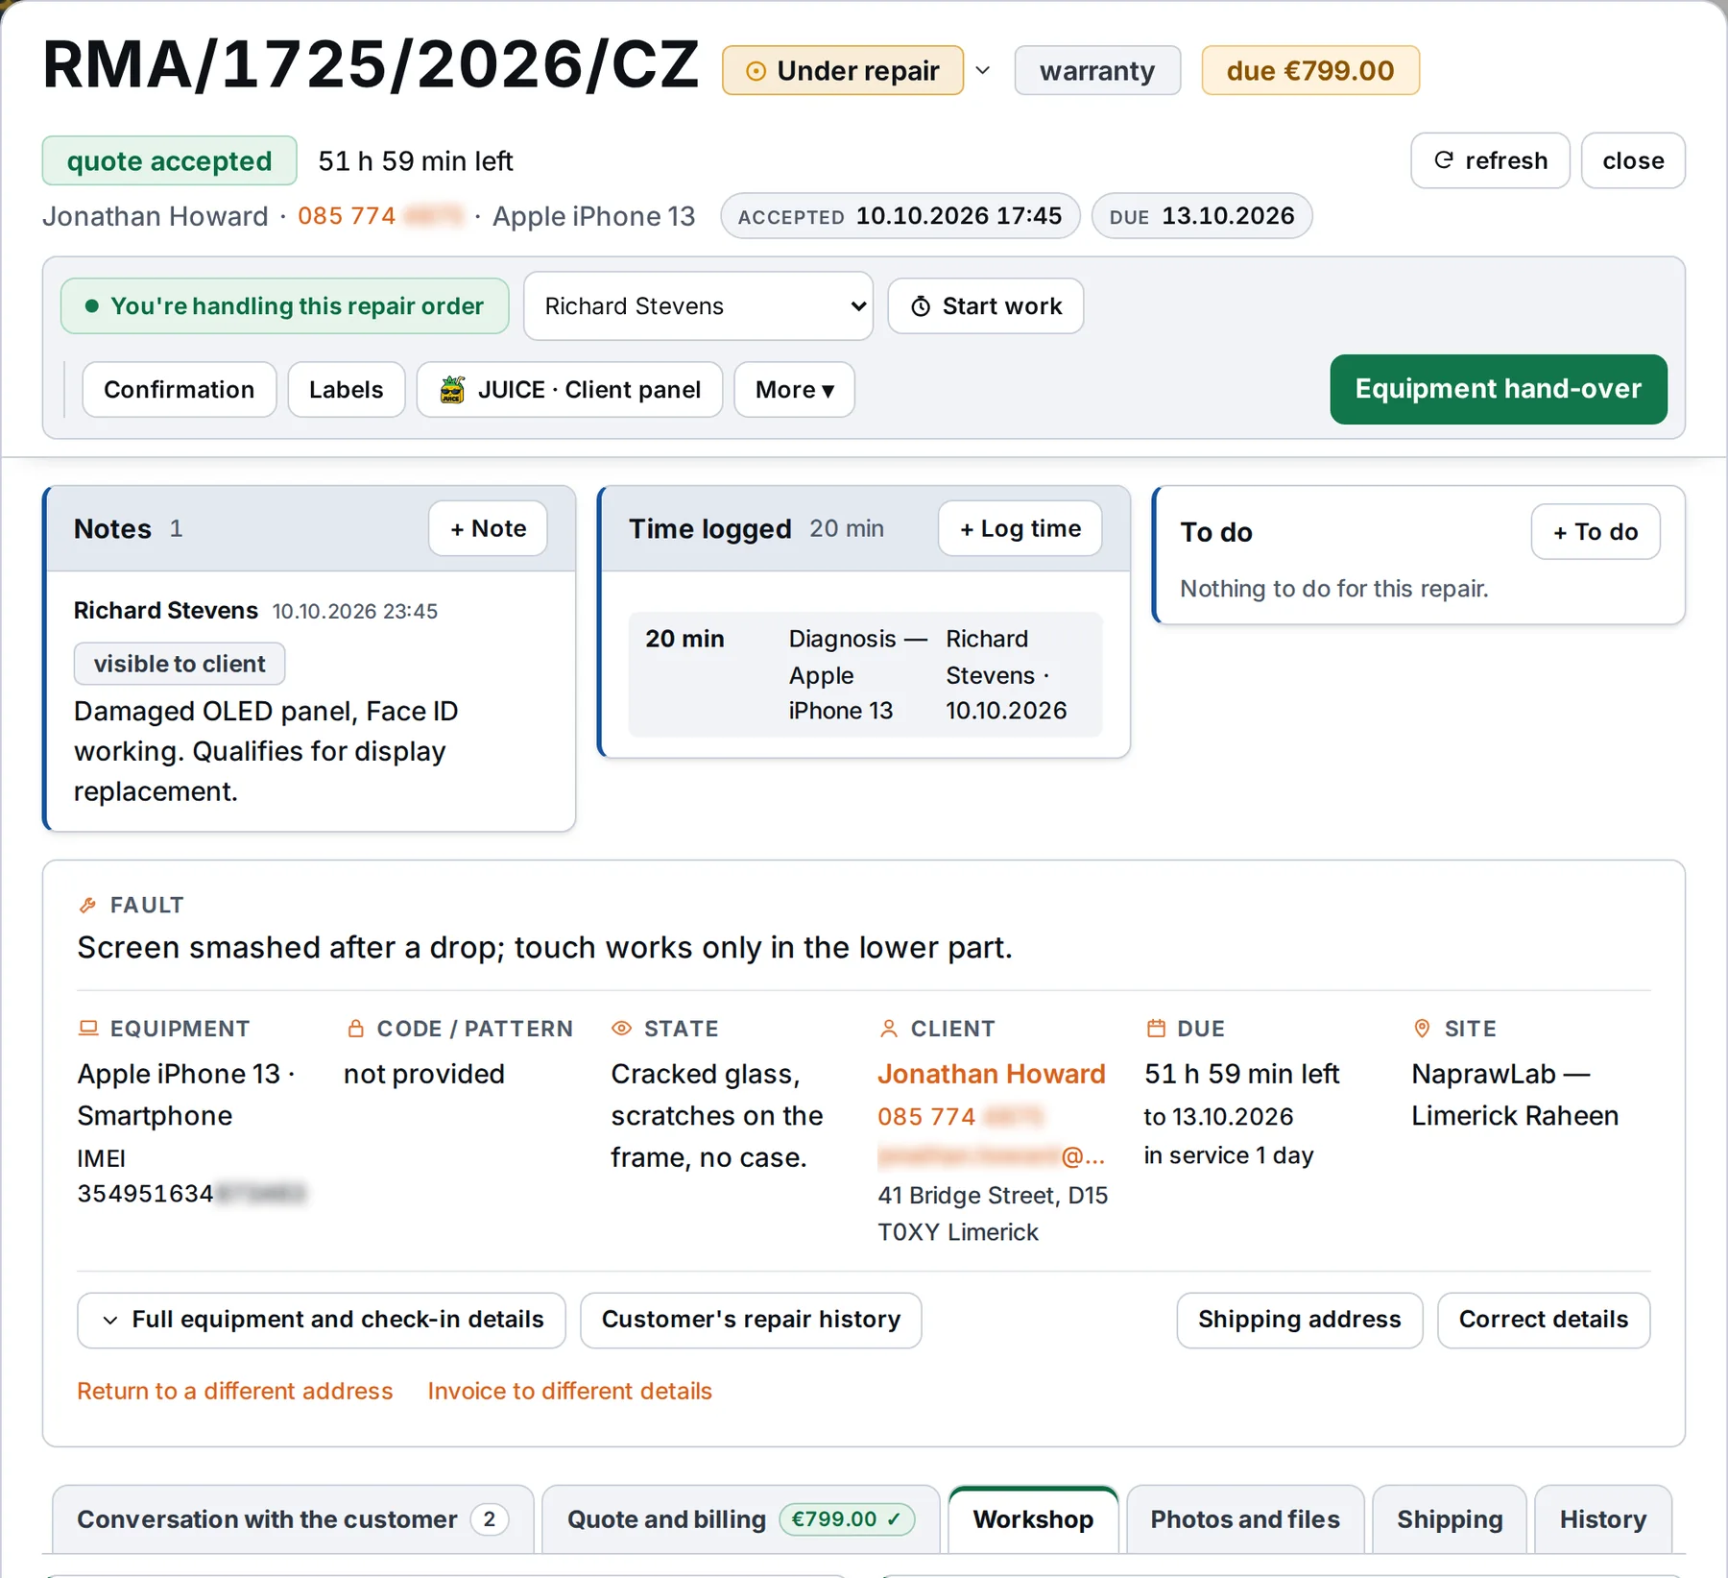This screenshot has height=1578, width=1728.
Task: Open the Jonathan Howard client link
Action: tap(992, 1074)
